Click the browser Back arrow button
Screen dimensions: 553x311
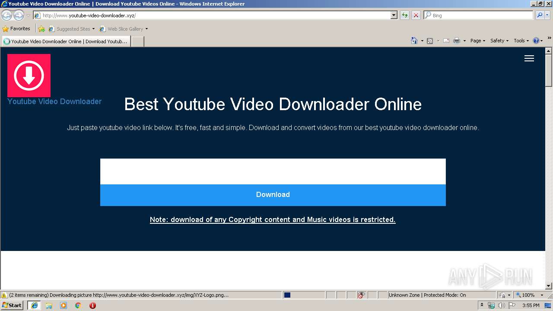pos(7,16)
